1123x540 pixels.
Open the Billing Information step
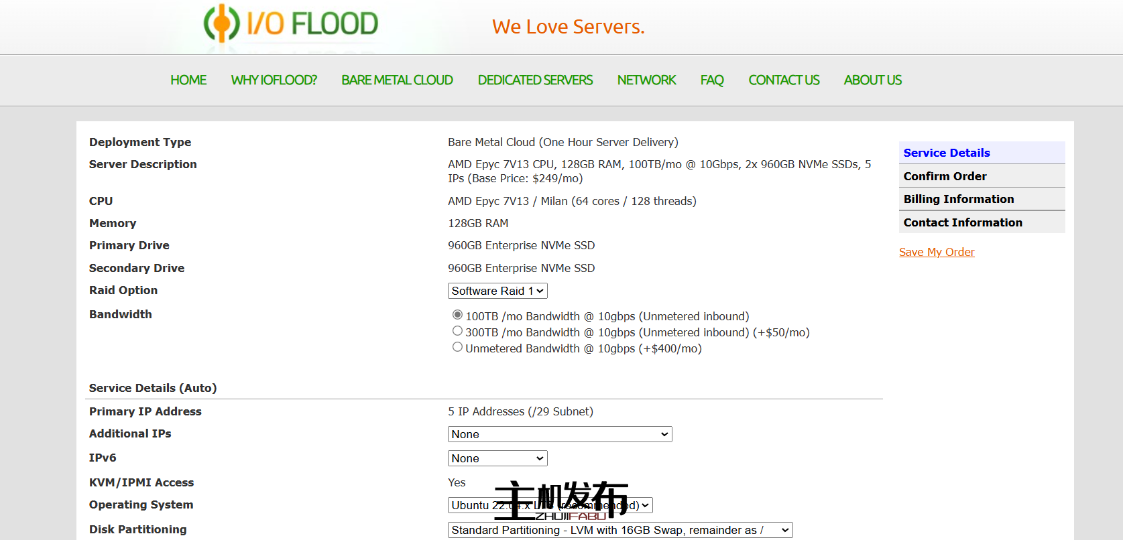(x=958, y=199)
